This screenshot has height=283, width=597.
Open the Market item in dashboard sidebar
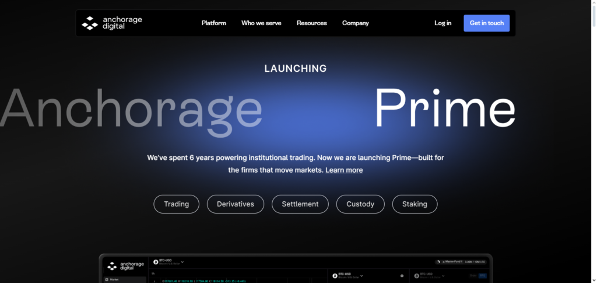click(x=114, y=279)
